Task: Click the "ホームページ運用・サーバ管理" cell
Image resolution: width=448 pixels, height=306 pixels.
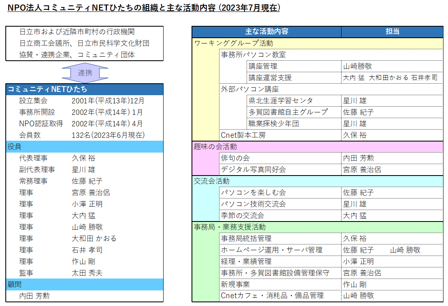Action: pyautogui.click(x=280, y=250)
